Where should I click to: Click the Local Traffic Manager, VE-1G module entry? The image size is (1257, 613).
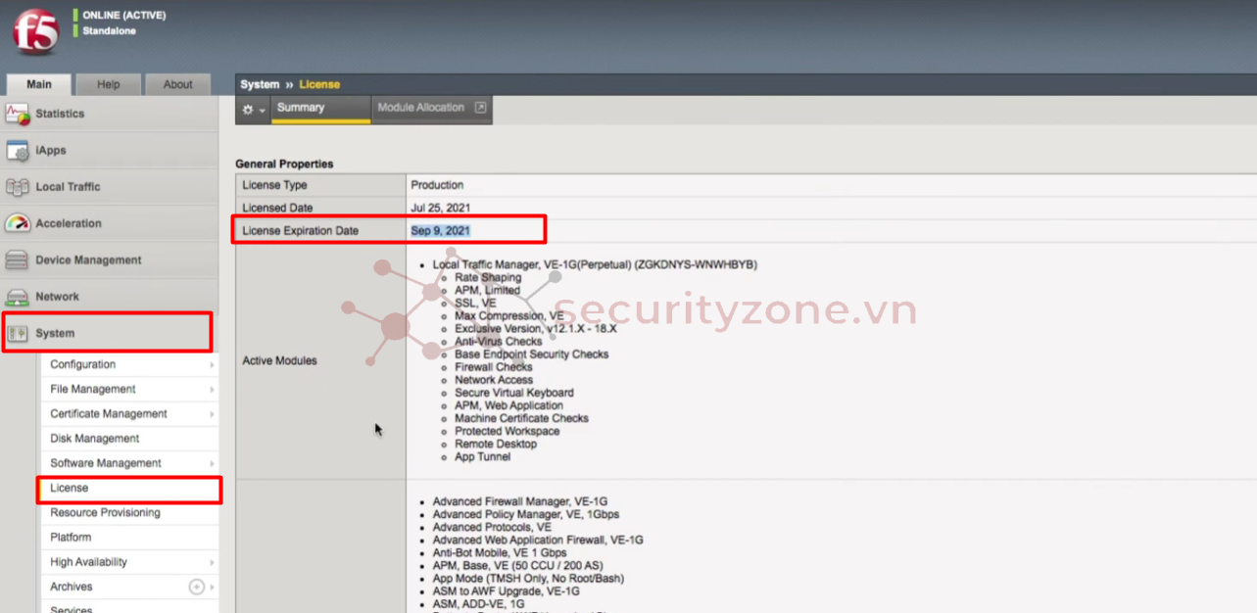(x=595, y=264)
